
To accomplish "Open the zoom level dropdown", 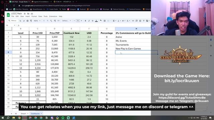I will [x=37, y=21].
